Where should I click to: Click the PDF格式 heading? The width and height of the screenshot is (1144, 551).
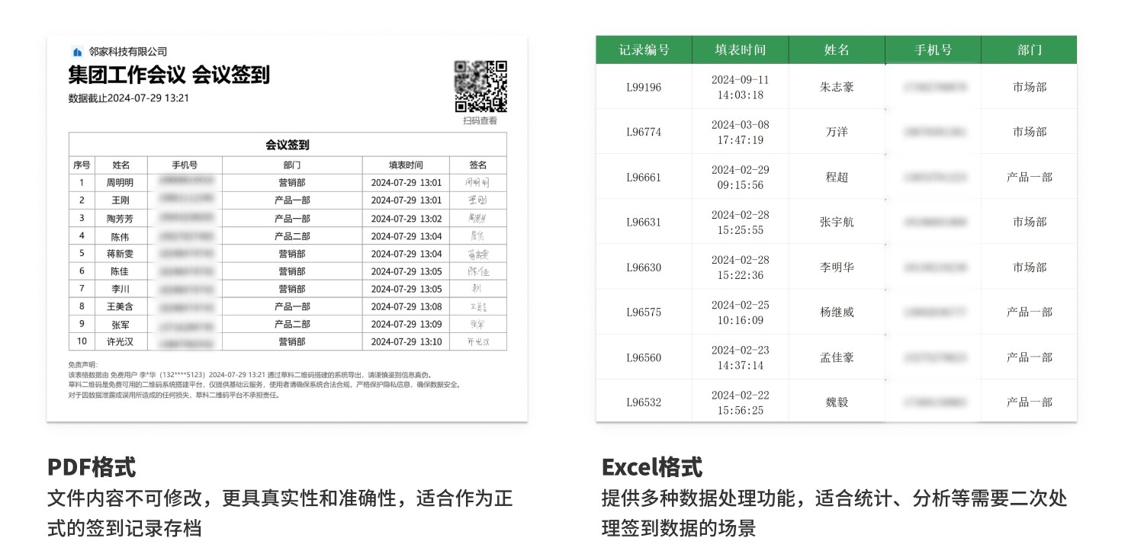92,466
